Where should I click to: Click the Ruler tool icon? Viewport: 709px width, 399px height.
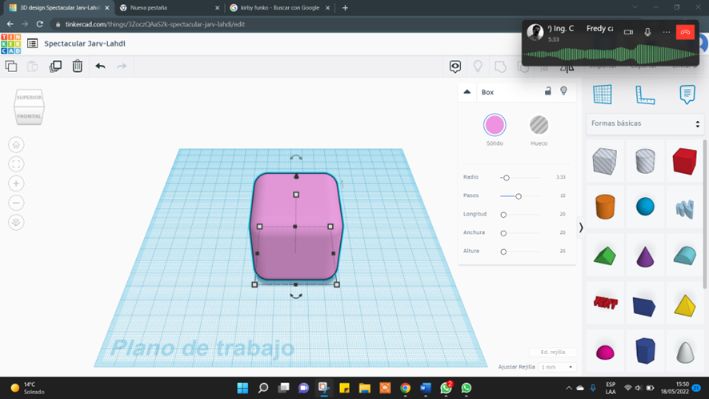coord(645,95)
